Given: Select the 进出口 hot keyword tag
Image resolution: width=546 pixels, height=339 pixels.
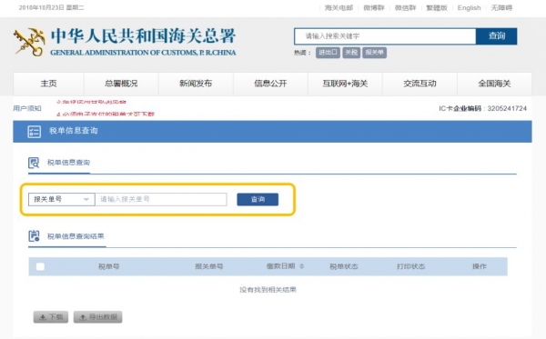Looking at the screenshot, I should click(x=328, y=53).
